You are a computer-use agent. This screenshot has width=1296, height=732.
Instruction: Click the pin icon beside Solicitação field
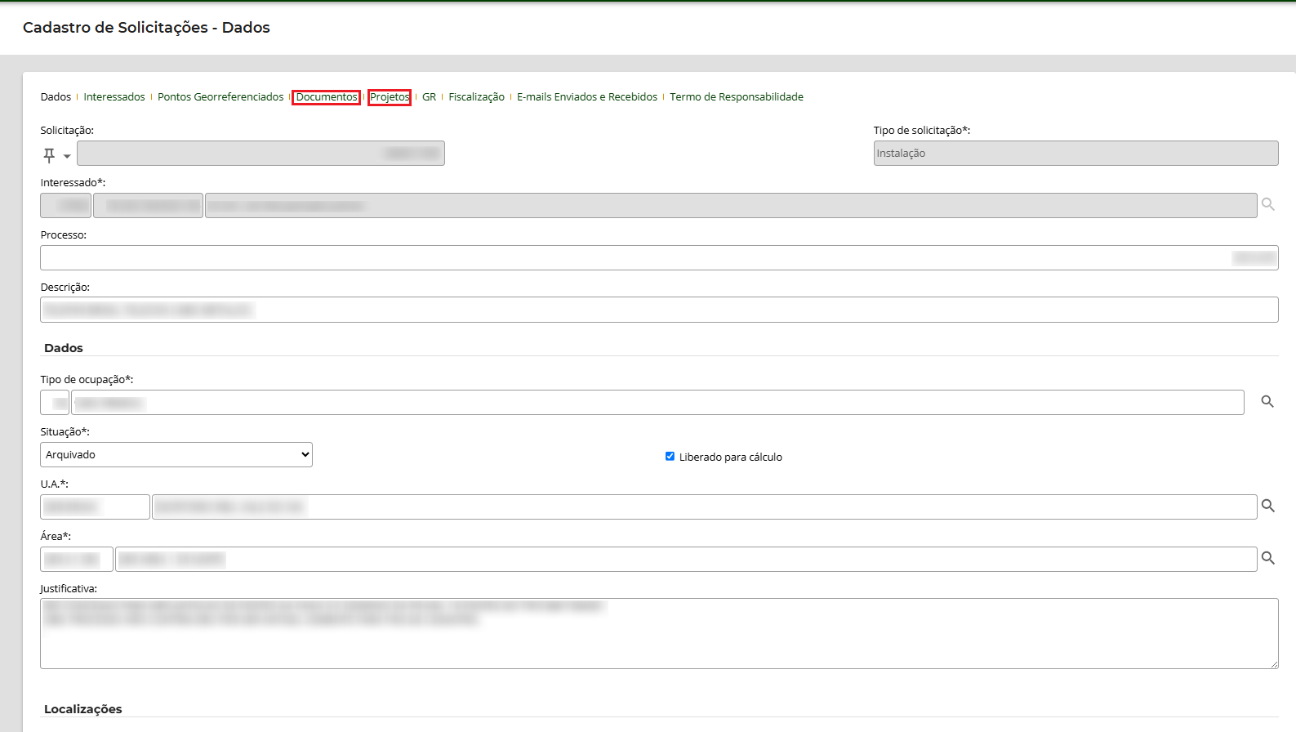click(x=49, y=154)
